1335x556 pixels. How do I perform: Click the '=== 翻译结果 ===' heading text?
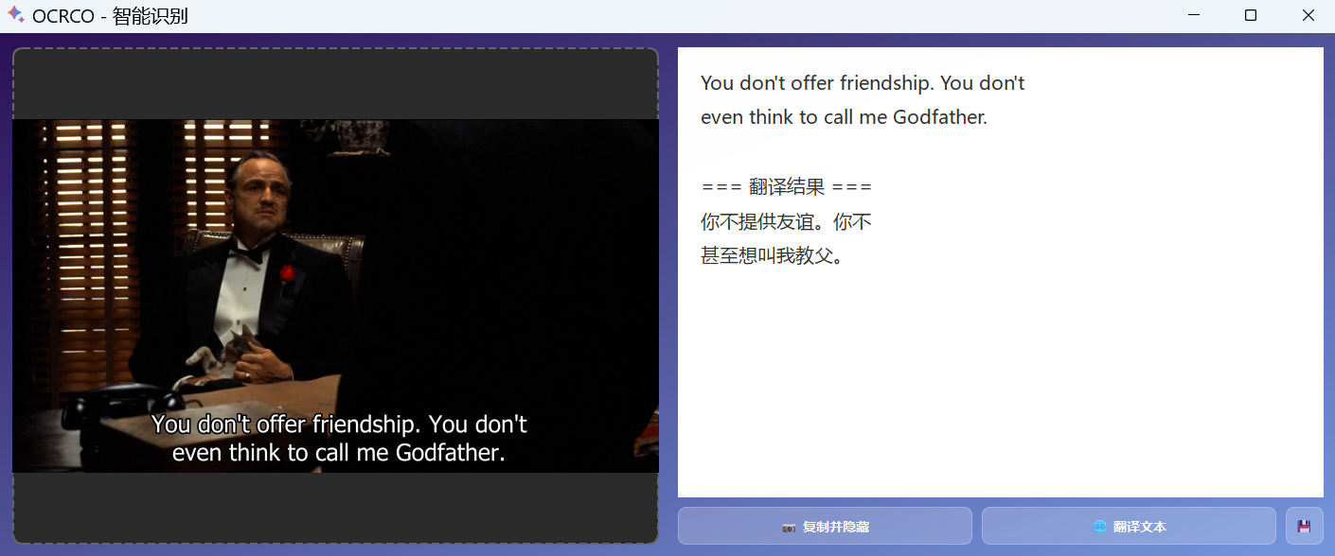[786, 187]
